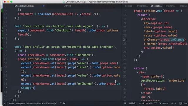188x106 pixels.
Task: Click '</span>' closing tag
Action: click(146, 93)
